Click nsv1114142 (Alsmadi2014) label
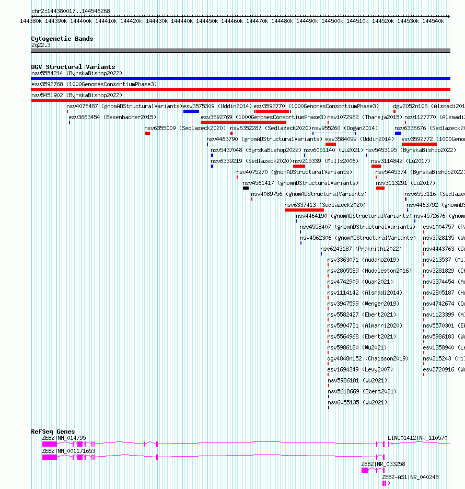 [x=365, y=293]
